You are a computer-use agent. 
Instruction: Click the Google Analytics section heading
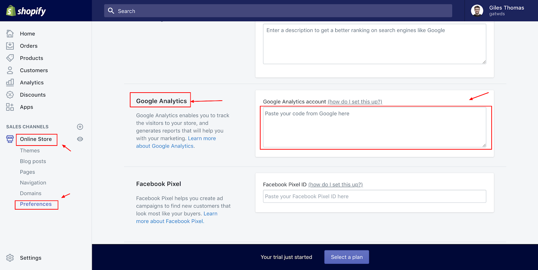161,101
